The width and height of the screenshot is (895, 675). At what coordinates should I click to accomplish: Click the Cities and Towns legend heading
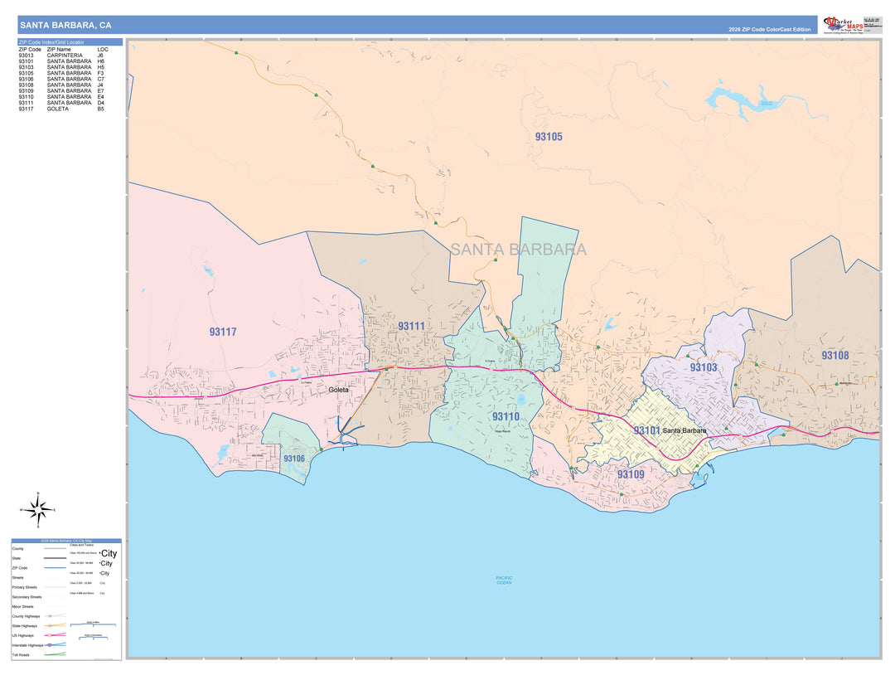[81, 546]
